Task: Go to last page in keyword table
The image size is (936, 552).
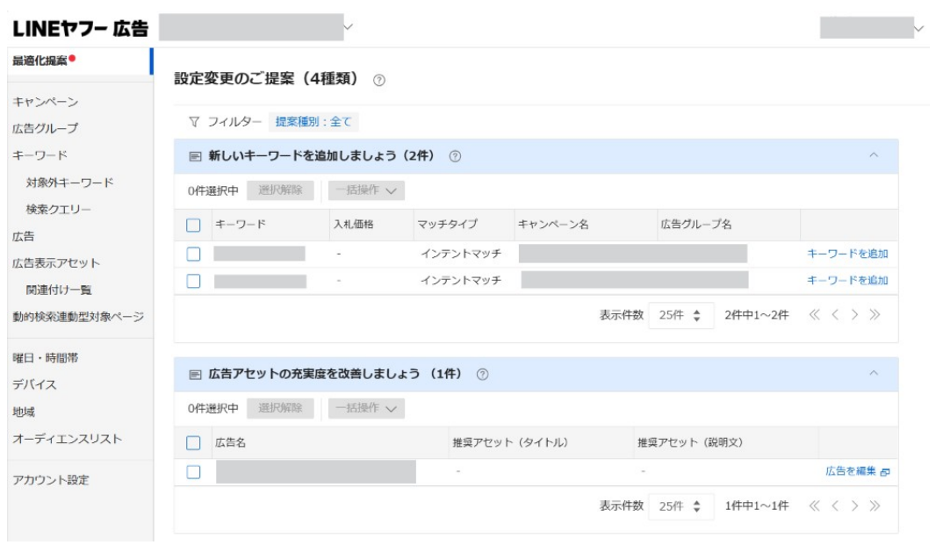Action: [x=875, y=314]
